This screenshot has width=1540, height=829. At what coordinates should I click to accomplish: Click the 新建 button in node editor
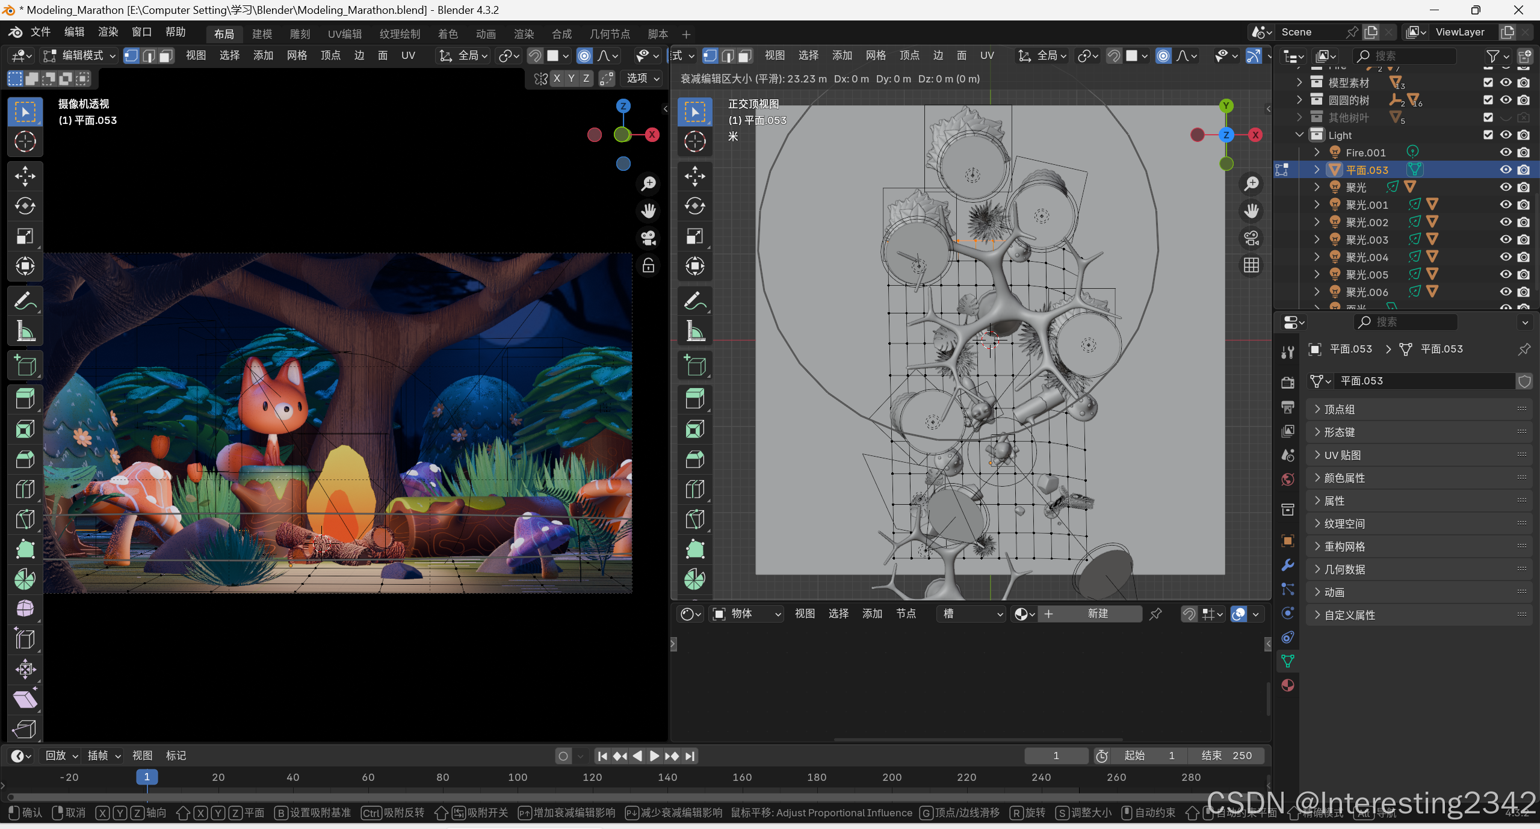(1097, 614)
